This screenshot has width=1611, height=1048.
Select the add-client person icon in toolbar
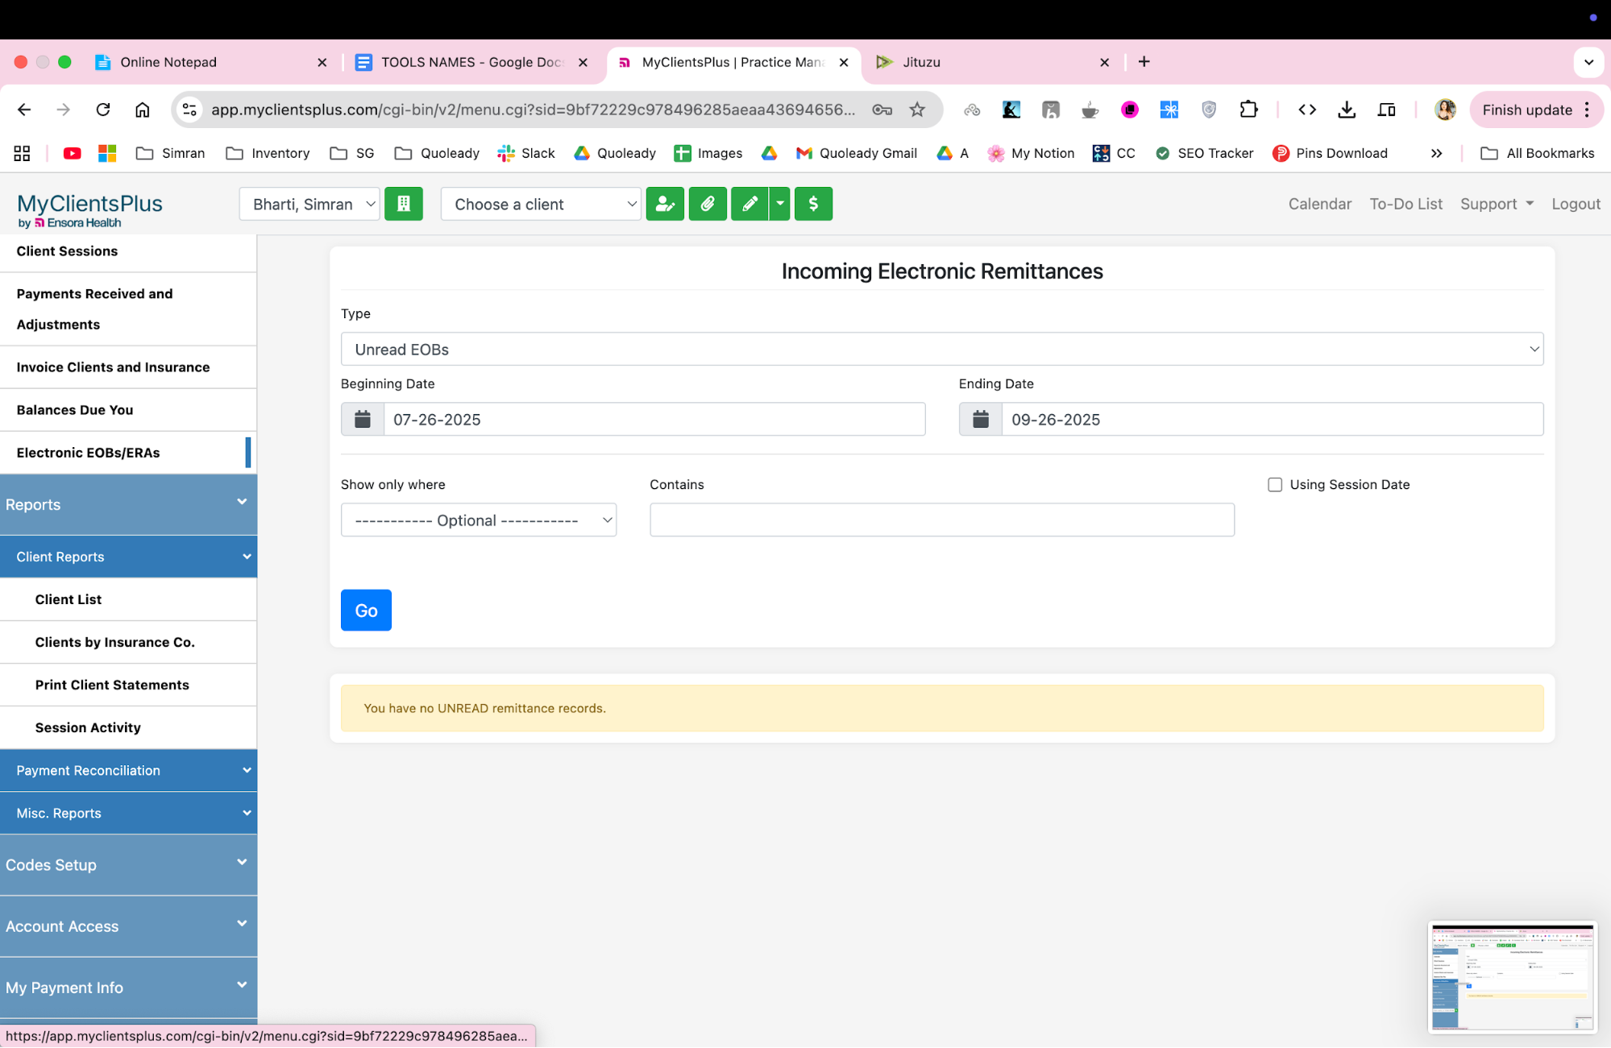665,204
